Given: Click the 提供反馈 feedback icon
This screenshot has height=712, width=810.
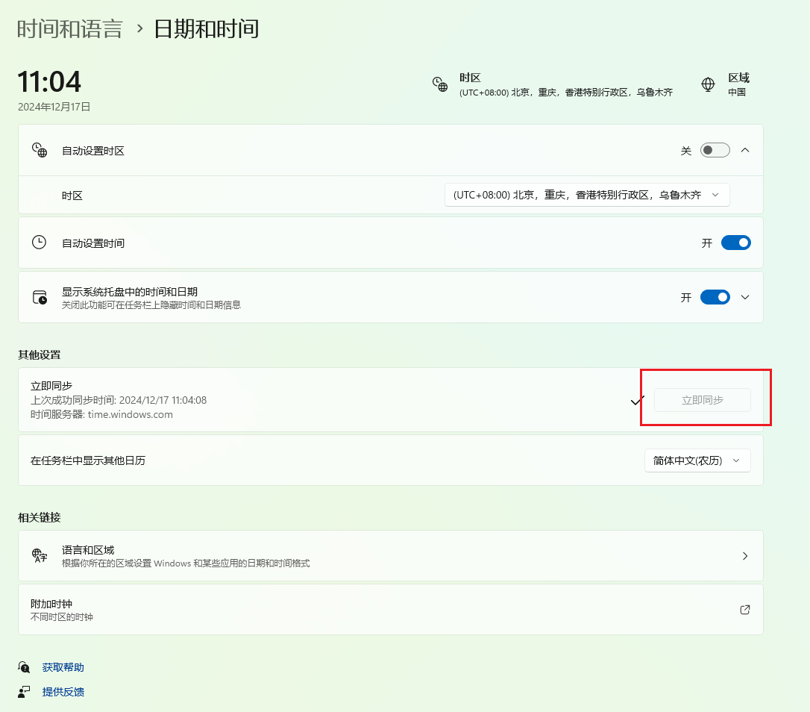Looking at the screenshot, I should 25,692.
